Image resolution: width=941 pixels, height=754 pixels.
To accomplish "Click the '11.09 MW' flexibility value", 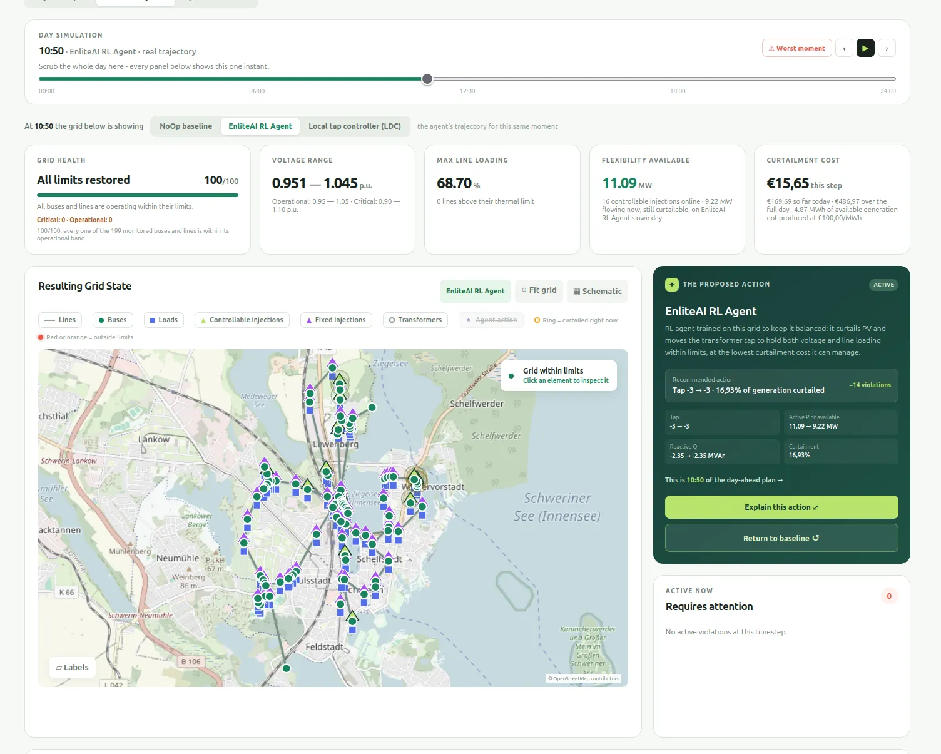I will pyautogui.click(x=627, y=183).
